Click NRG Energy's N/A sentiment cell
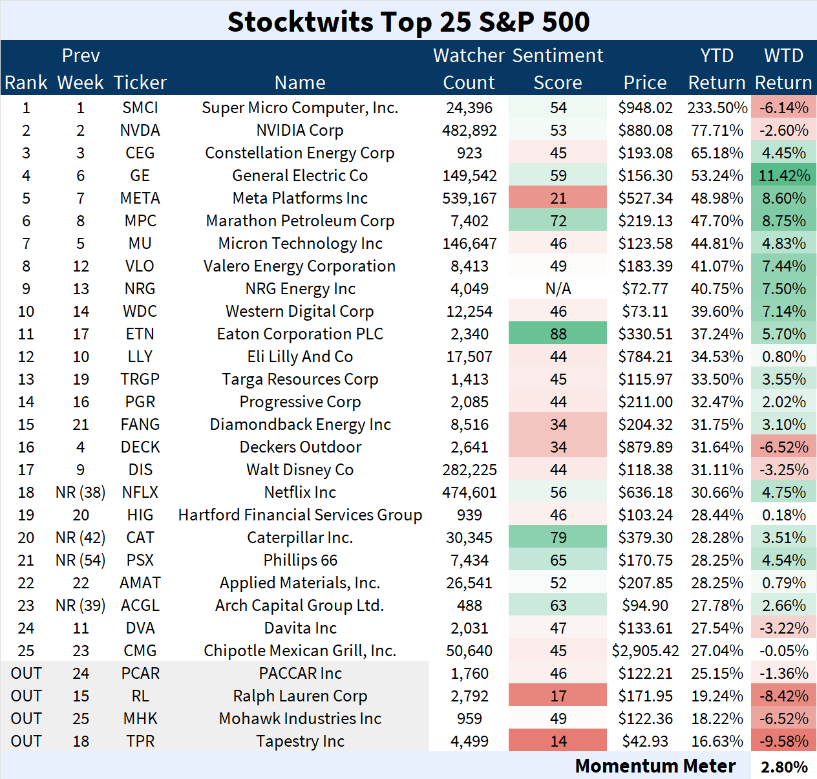Image resolution: width=817 pixels, height=779 pixels. [558, 288]
